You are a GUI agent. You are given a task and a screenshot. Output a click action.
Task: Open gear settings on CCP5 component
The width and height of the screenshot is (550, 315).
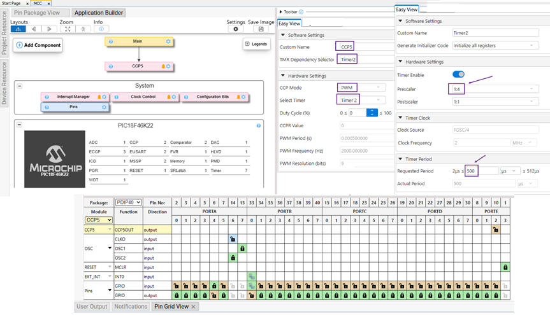pos(168,66)
